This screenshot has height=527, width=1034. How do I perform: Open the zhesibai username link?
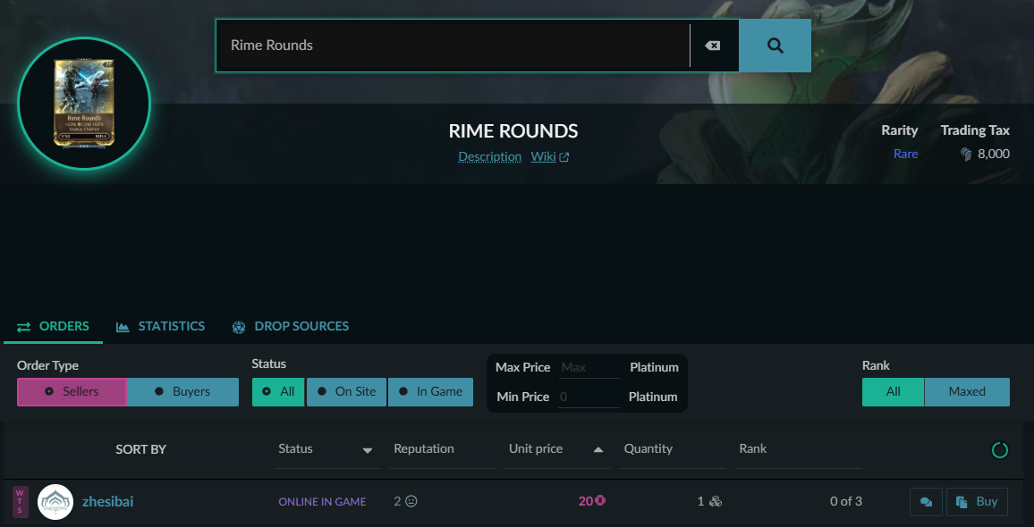tap(107, 502)
